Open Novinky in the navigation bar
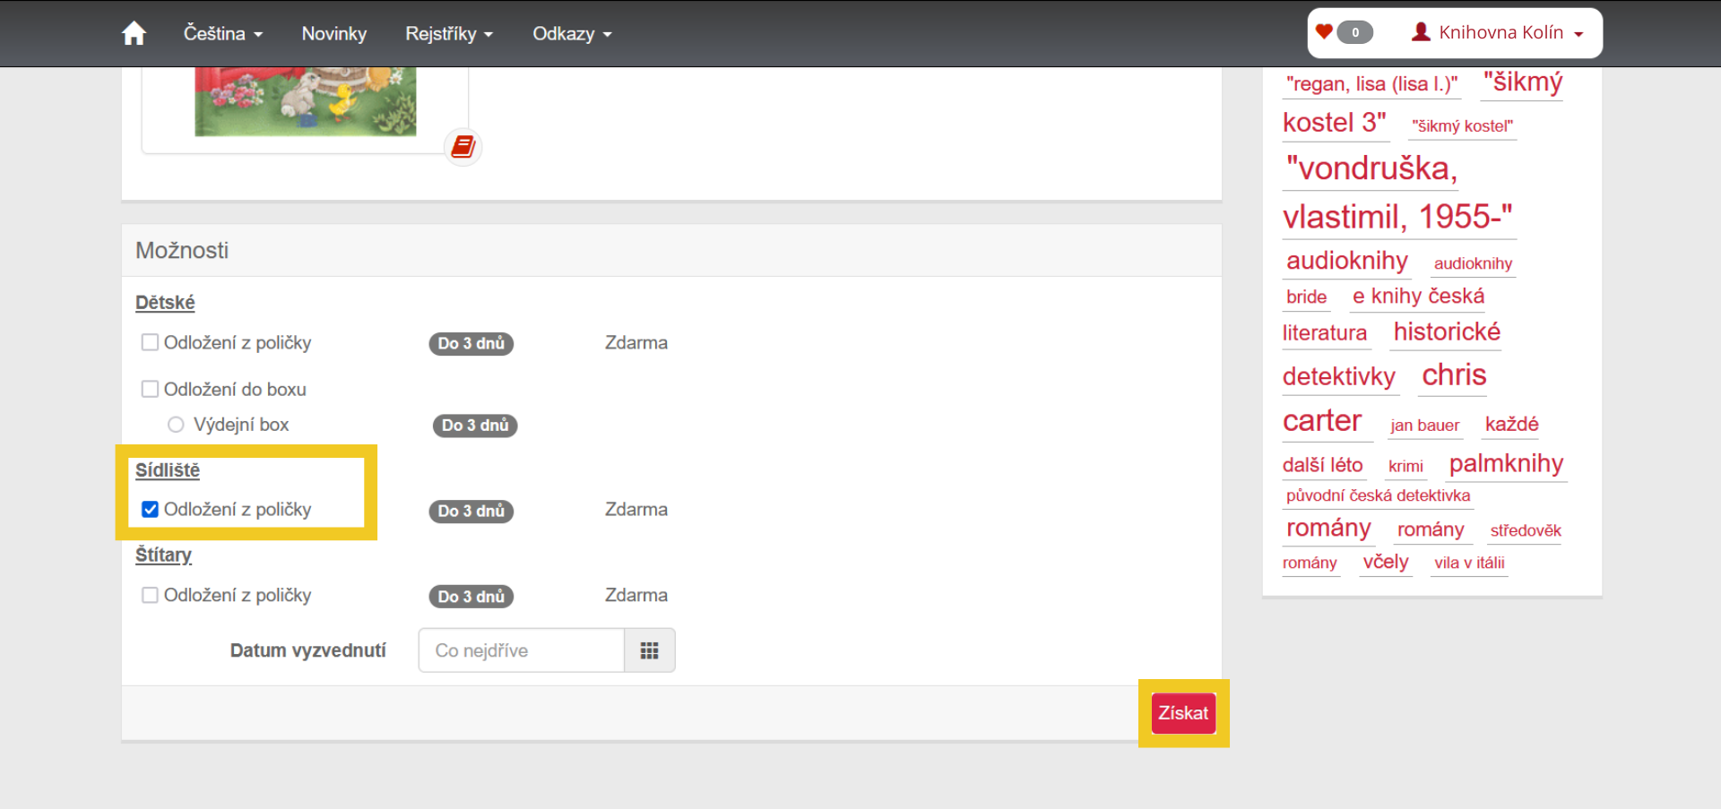 point(334,33)
